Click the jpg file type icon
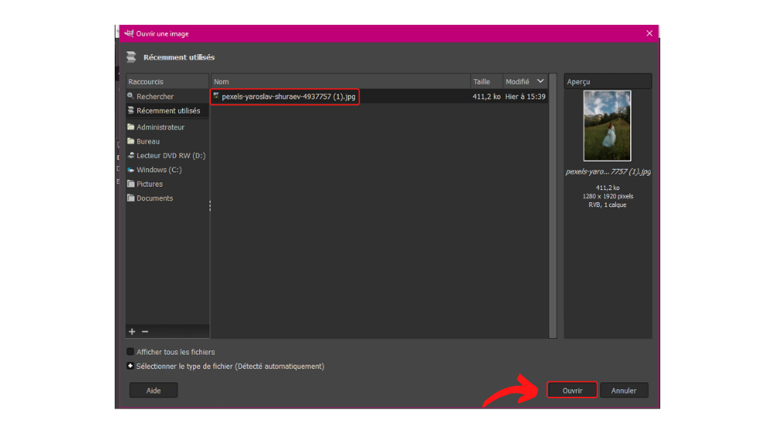This screenshot has width=775, height=434. (x=216, y=96)
